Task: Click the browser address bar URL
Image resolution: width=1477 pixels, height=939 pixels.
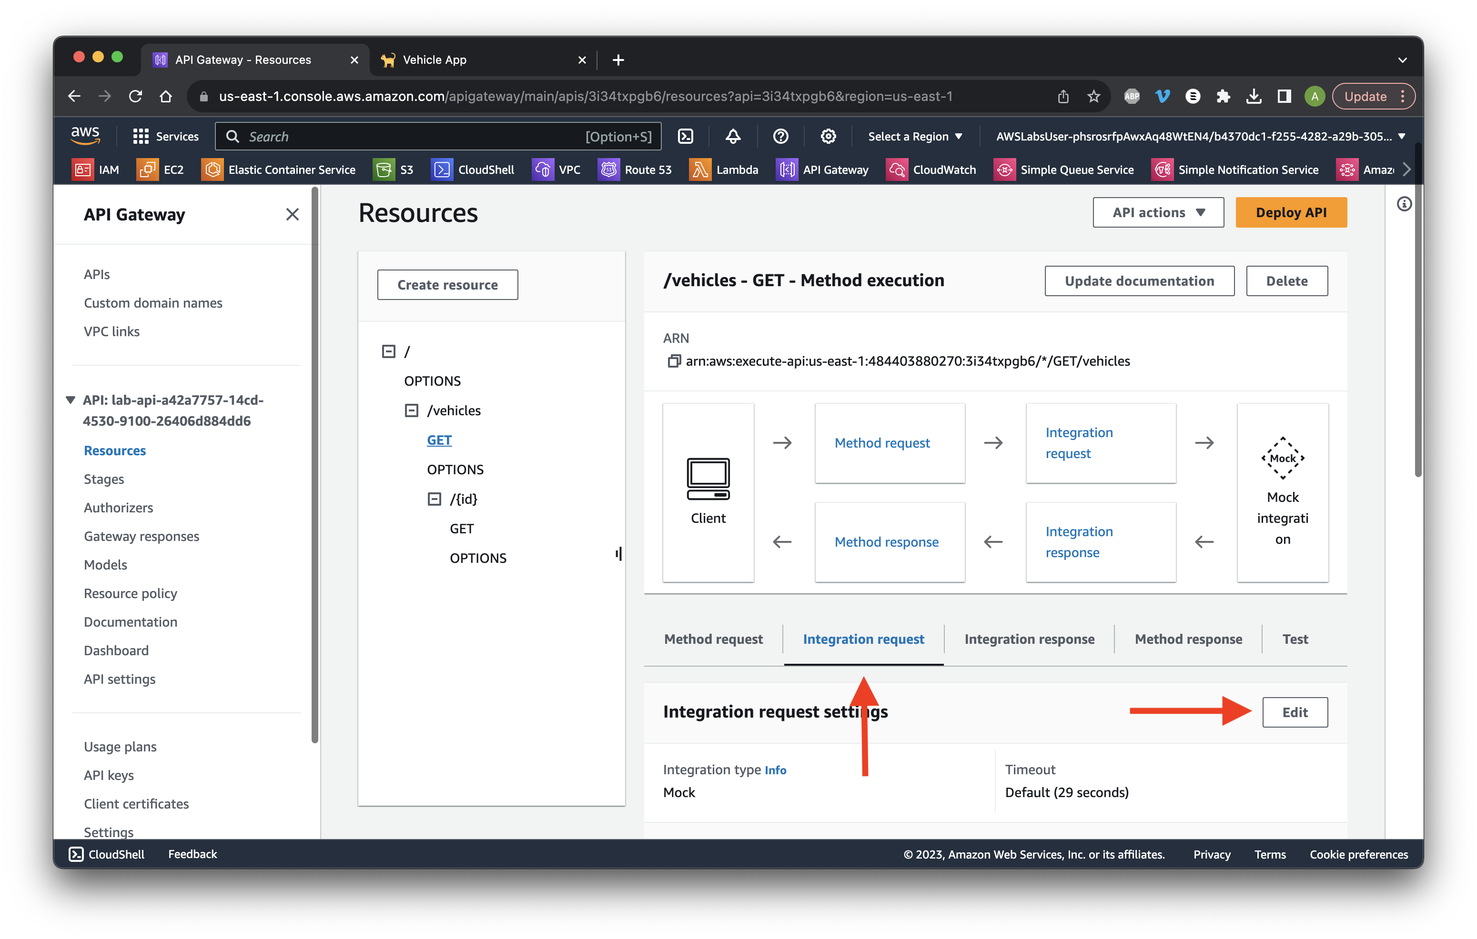Action: pos(585,96)
